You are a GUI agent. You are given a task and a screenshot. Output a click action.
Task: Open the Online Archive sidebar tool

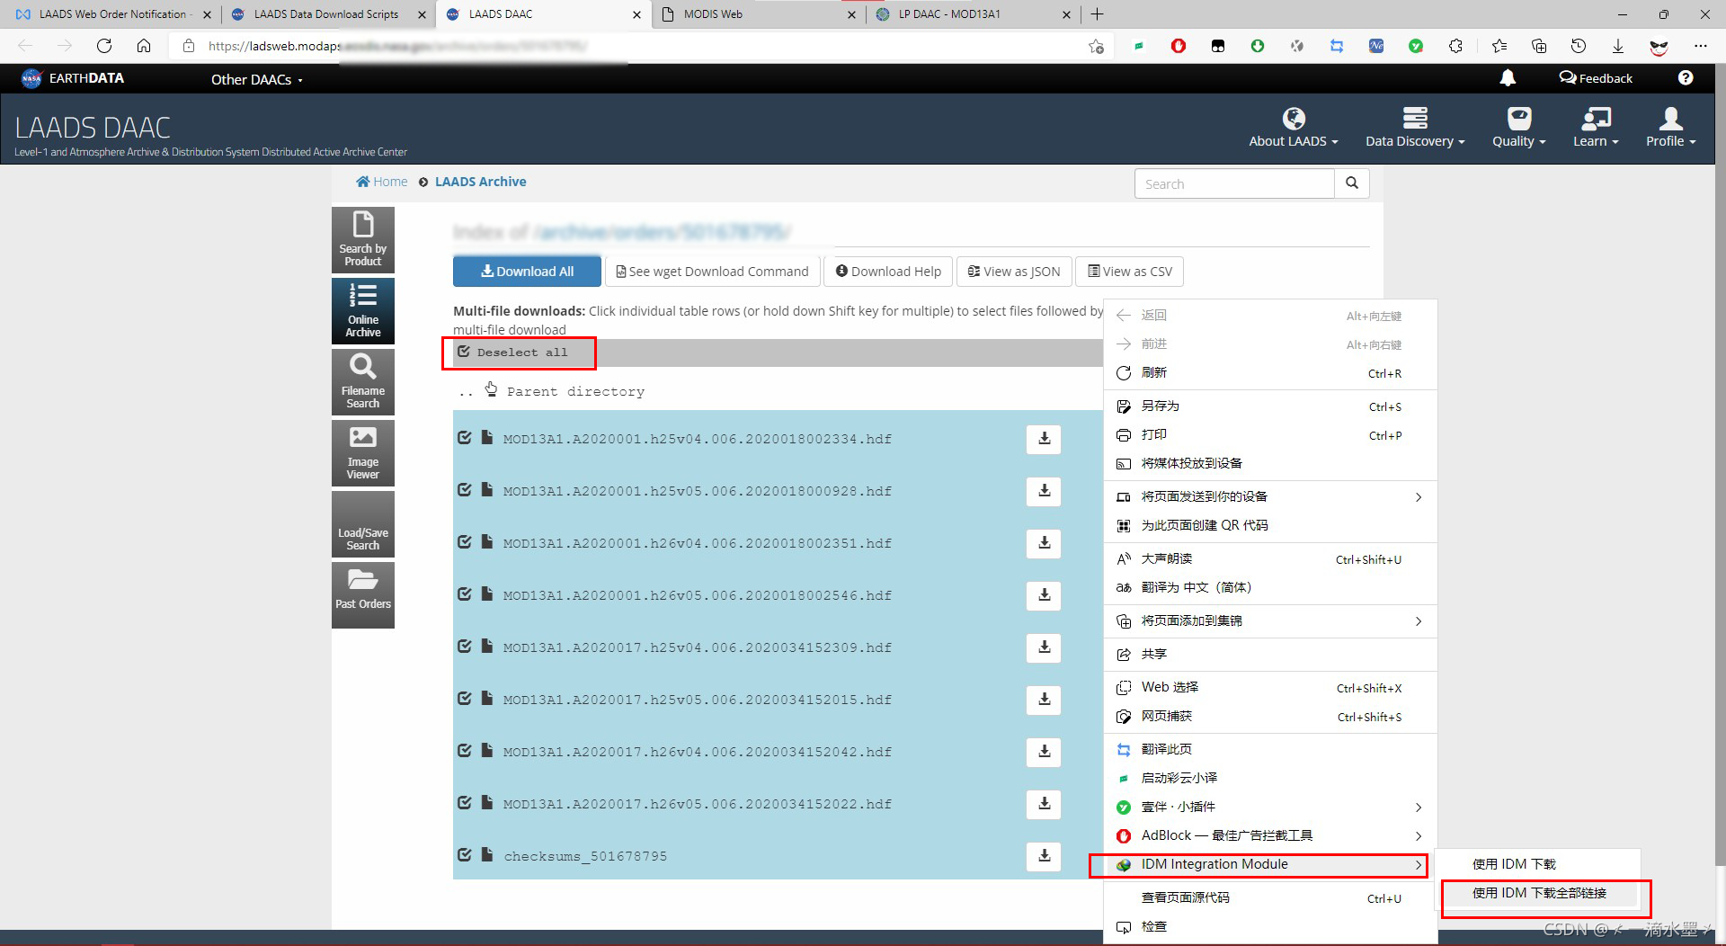(x=363, y=311)
